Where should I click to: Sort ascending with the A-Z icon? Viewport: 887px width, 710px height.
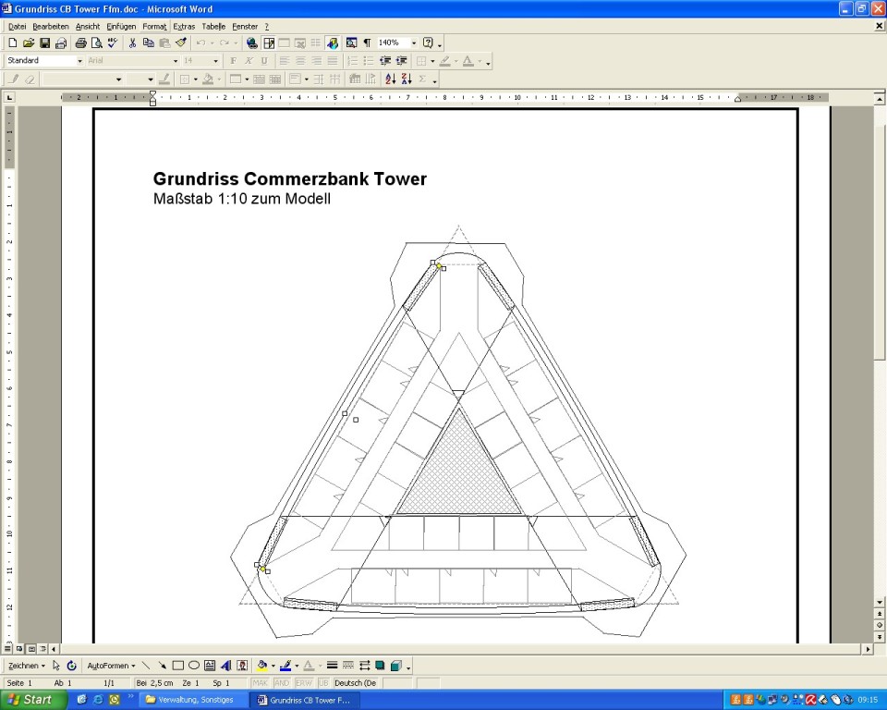(390, 80)
